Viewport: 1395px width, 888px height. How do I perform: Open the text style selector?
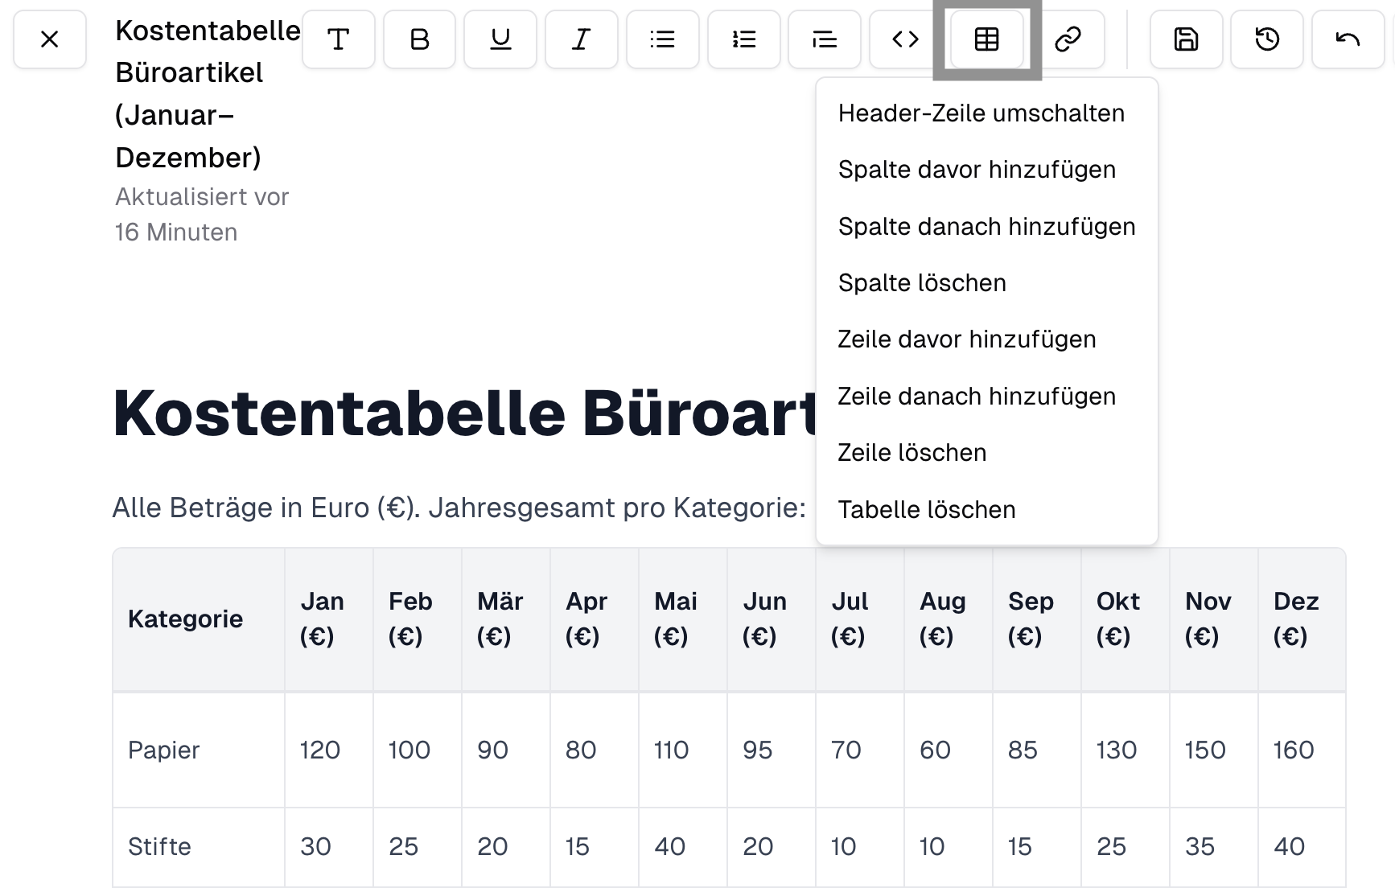click(339, 39)
